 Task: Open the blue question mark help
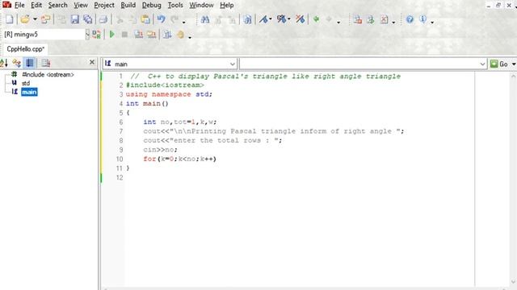(x=410, y=19)
